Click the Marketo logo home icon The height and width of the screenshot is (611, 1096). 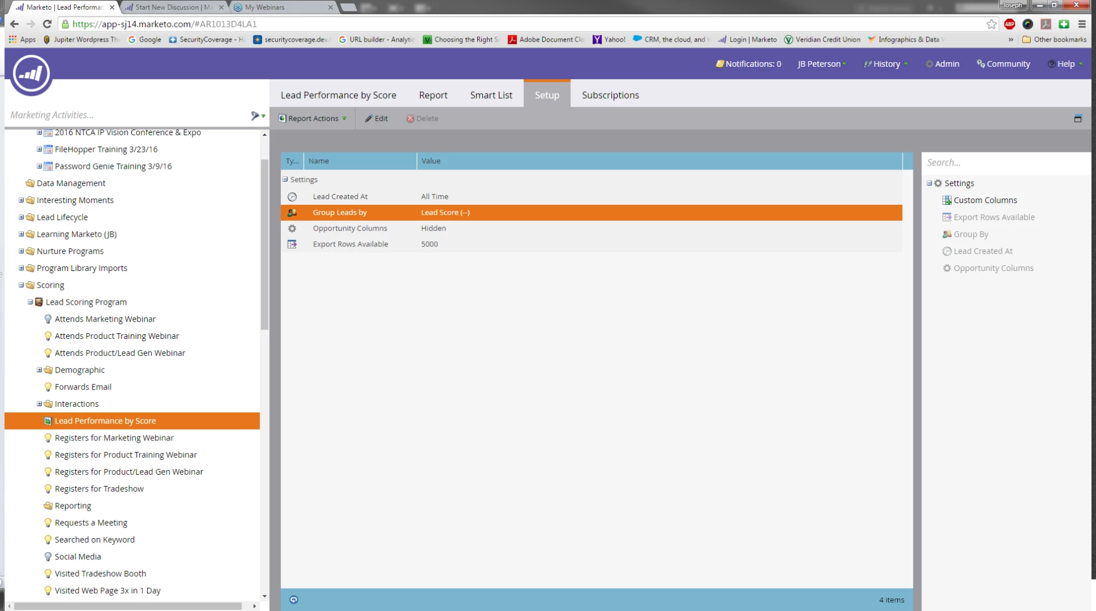click(x=31, y=74)
